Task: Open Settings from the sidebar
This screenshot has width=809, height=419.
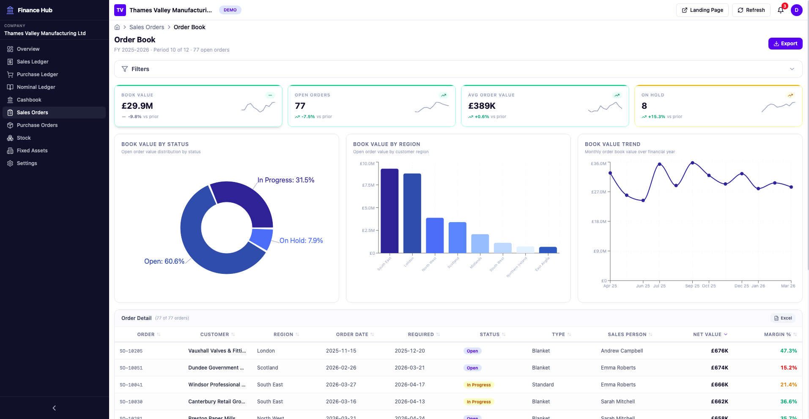Action: 27,163
